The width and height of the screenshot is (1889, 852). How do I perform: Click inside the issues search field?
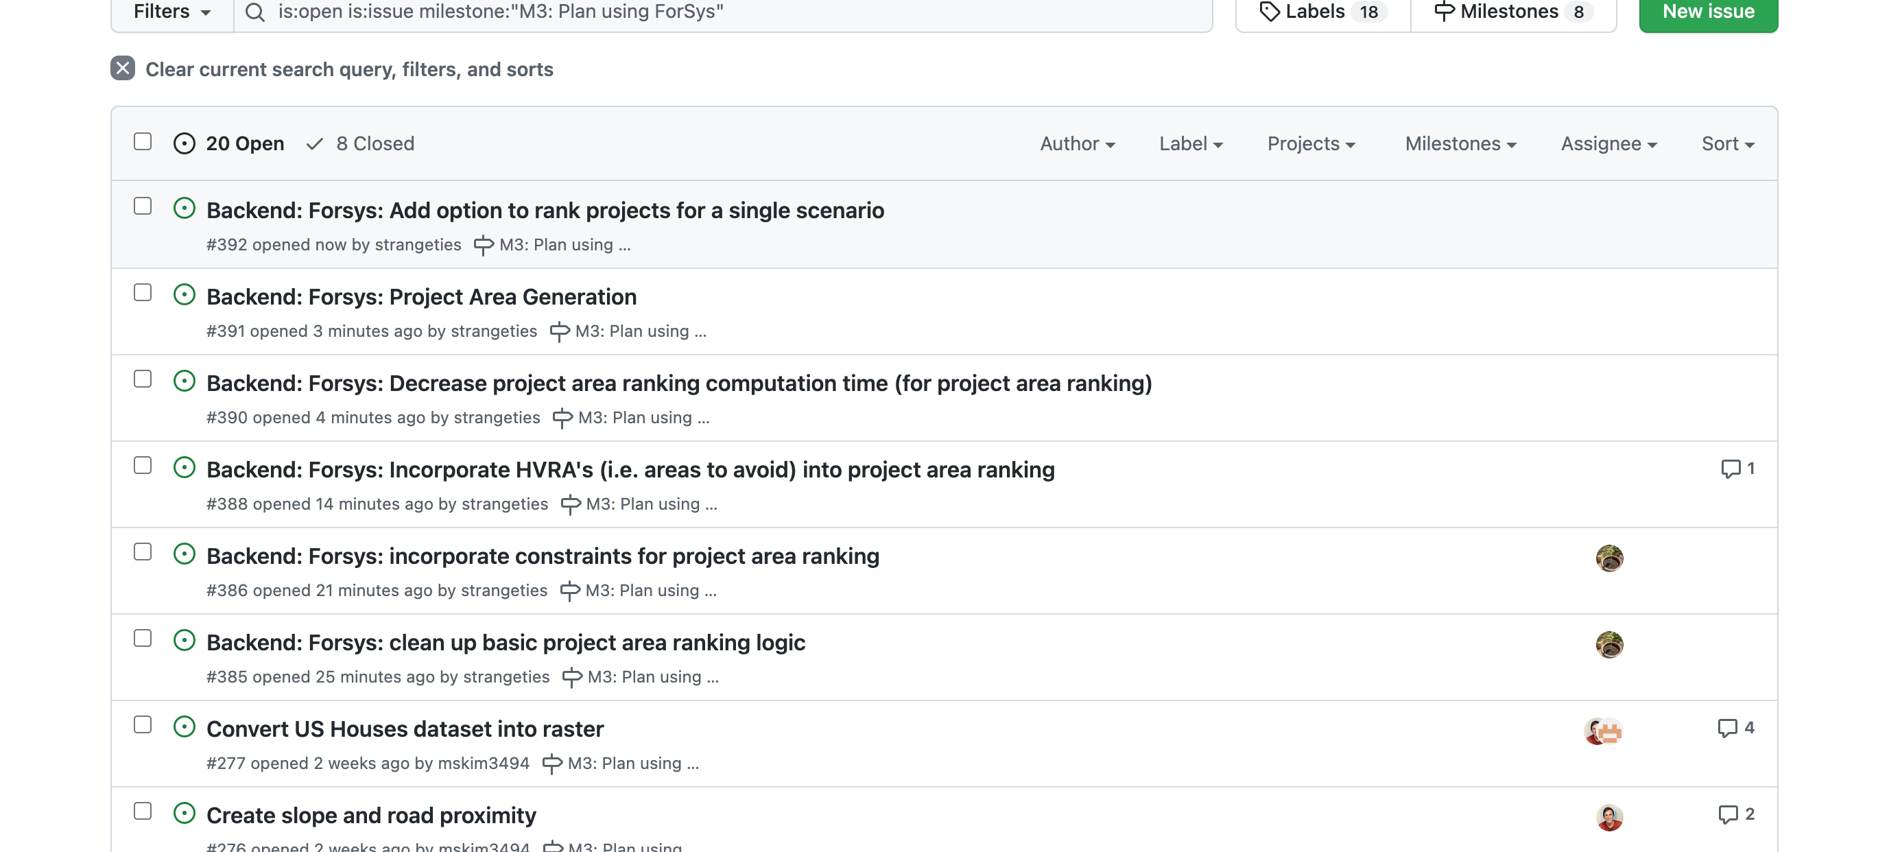click(660, 12)
